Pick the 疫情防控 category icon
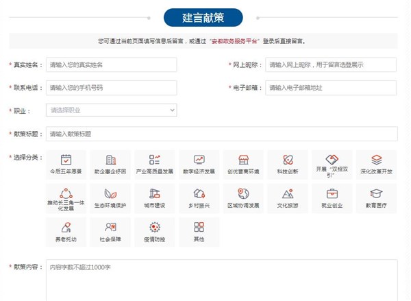 pos(155,228)
